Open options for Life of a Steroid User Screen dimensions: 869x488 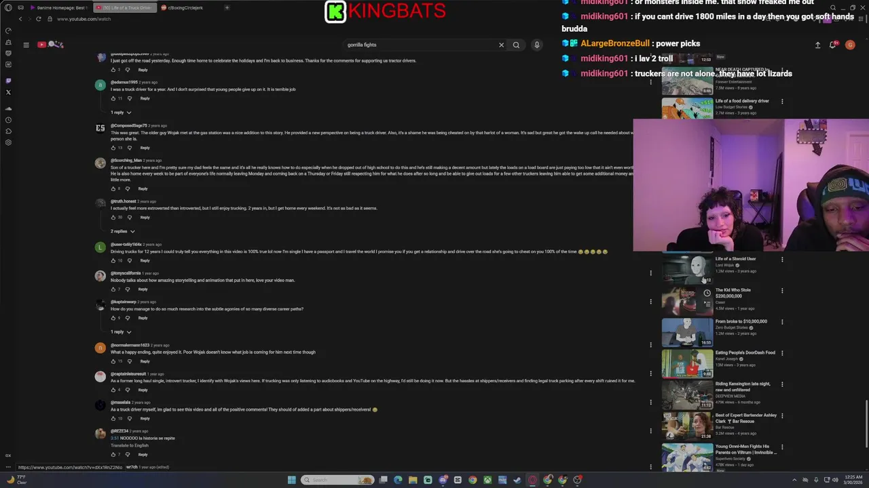coord(782,260)
